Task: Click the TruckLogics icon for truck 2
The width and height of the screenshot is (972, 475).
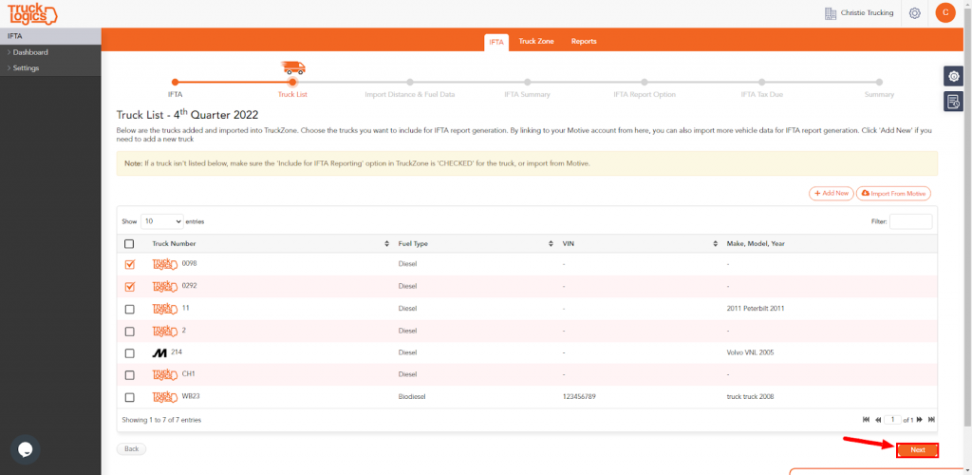Action: (x=165, y=332)
